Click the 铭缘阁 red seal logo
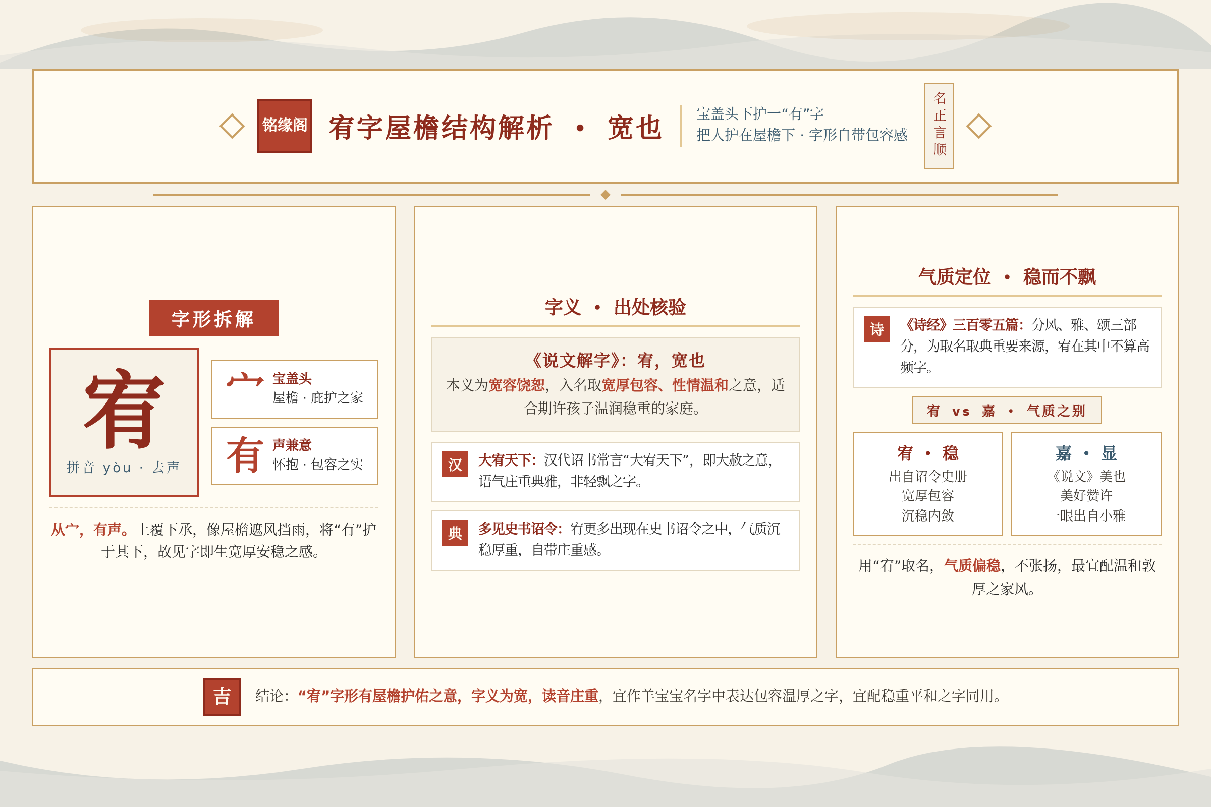This screenshot has height=807, width=1211. (x=284, y=126)
